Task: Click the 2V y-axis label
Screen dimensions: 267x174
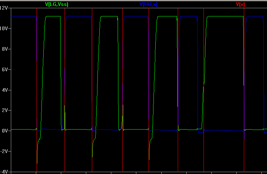Action: click(5, 110)
